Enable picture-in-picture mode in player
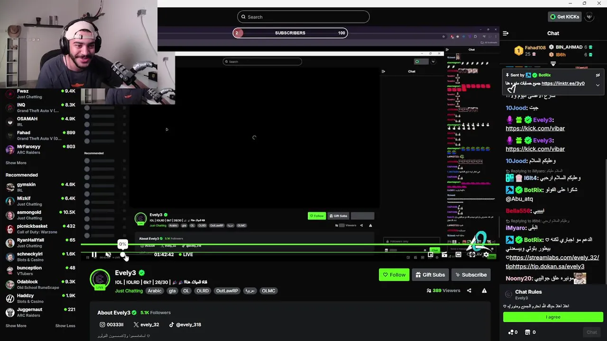The image size is (607, 341). [430, 255]
